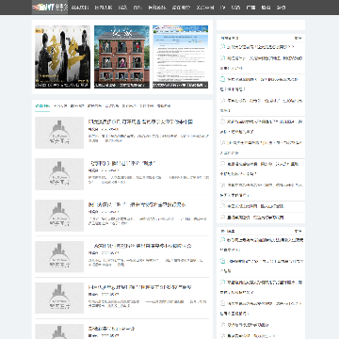Image resolution: width=339 pixels, height=339 pixels.
Task: Switch to the last content tab
Action: pyautogui.click(x=164, y=106)
